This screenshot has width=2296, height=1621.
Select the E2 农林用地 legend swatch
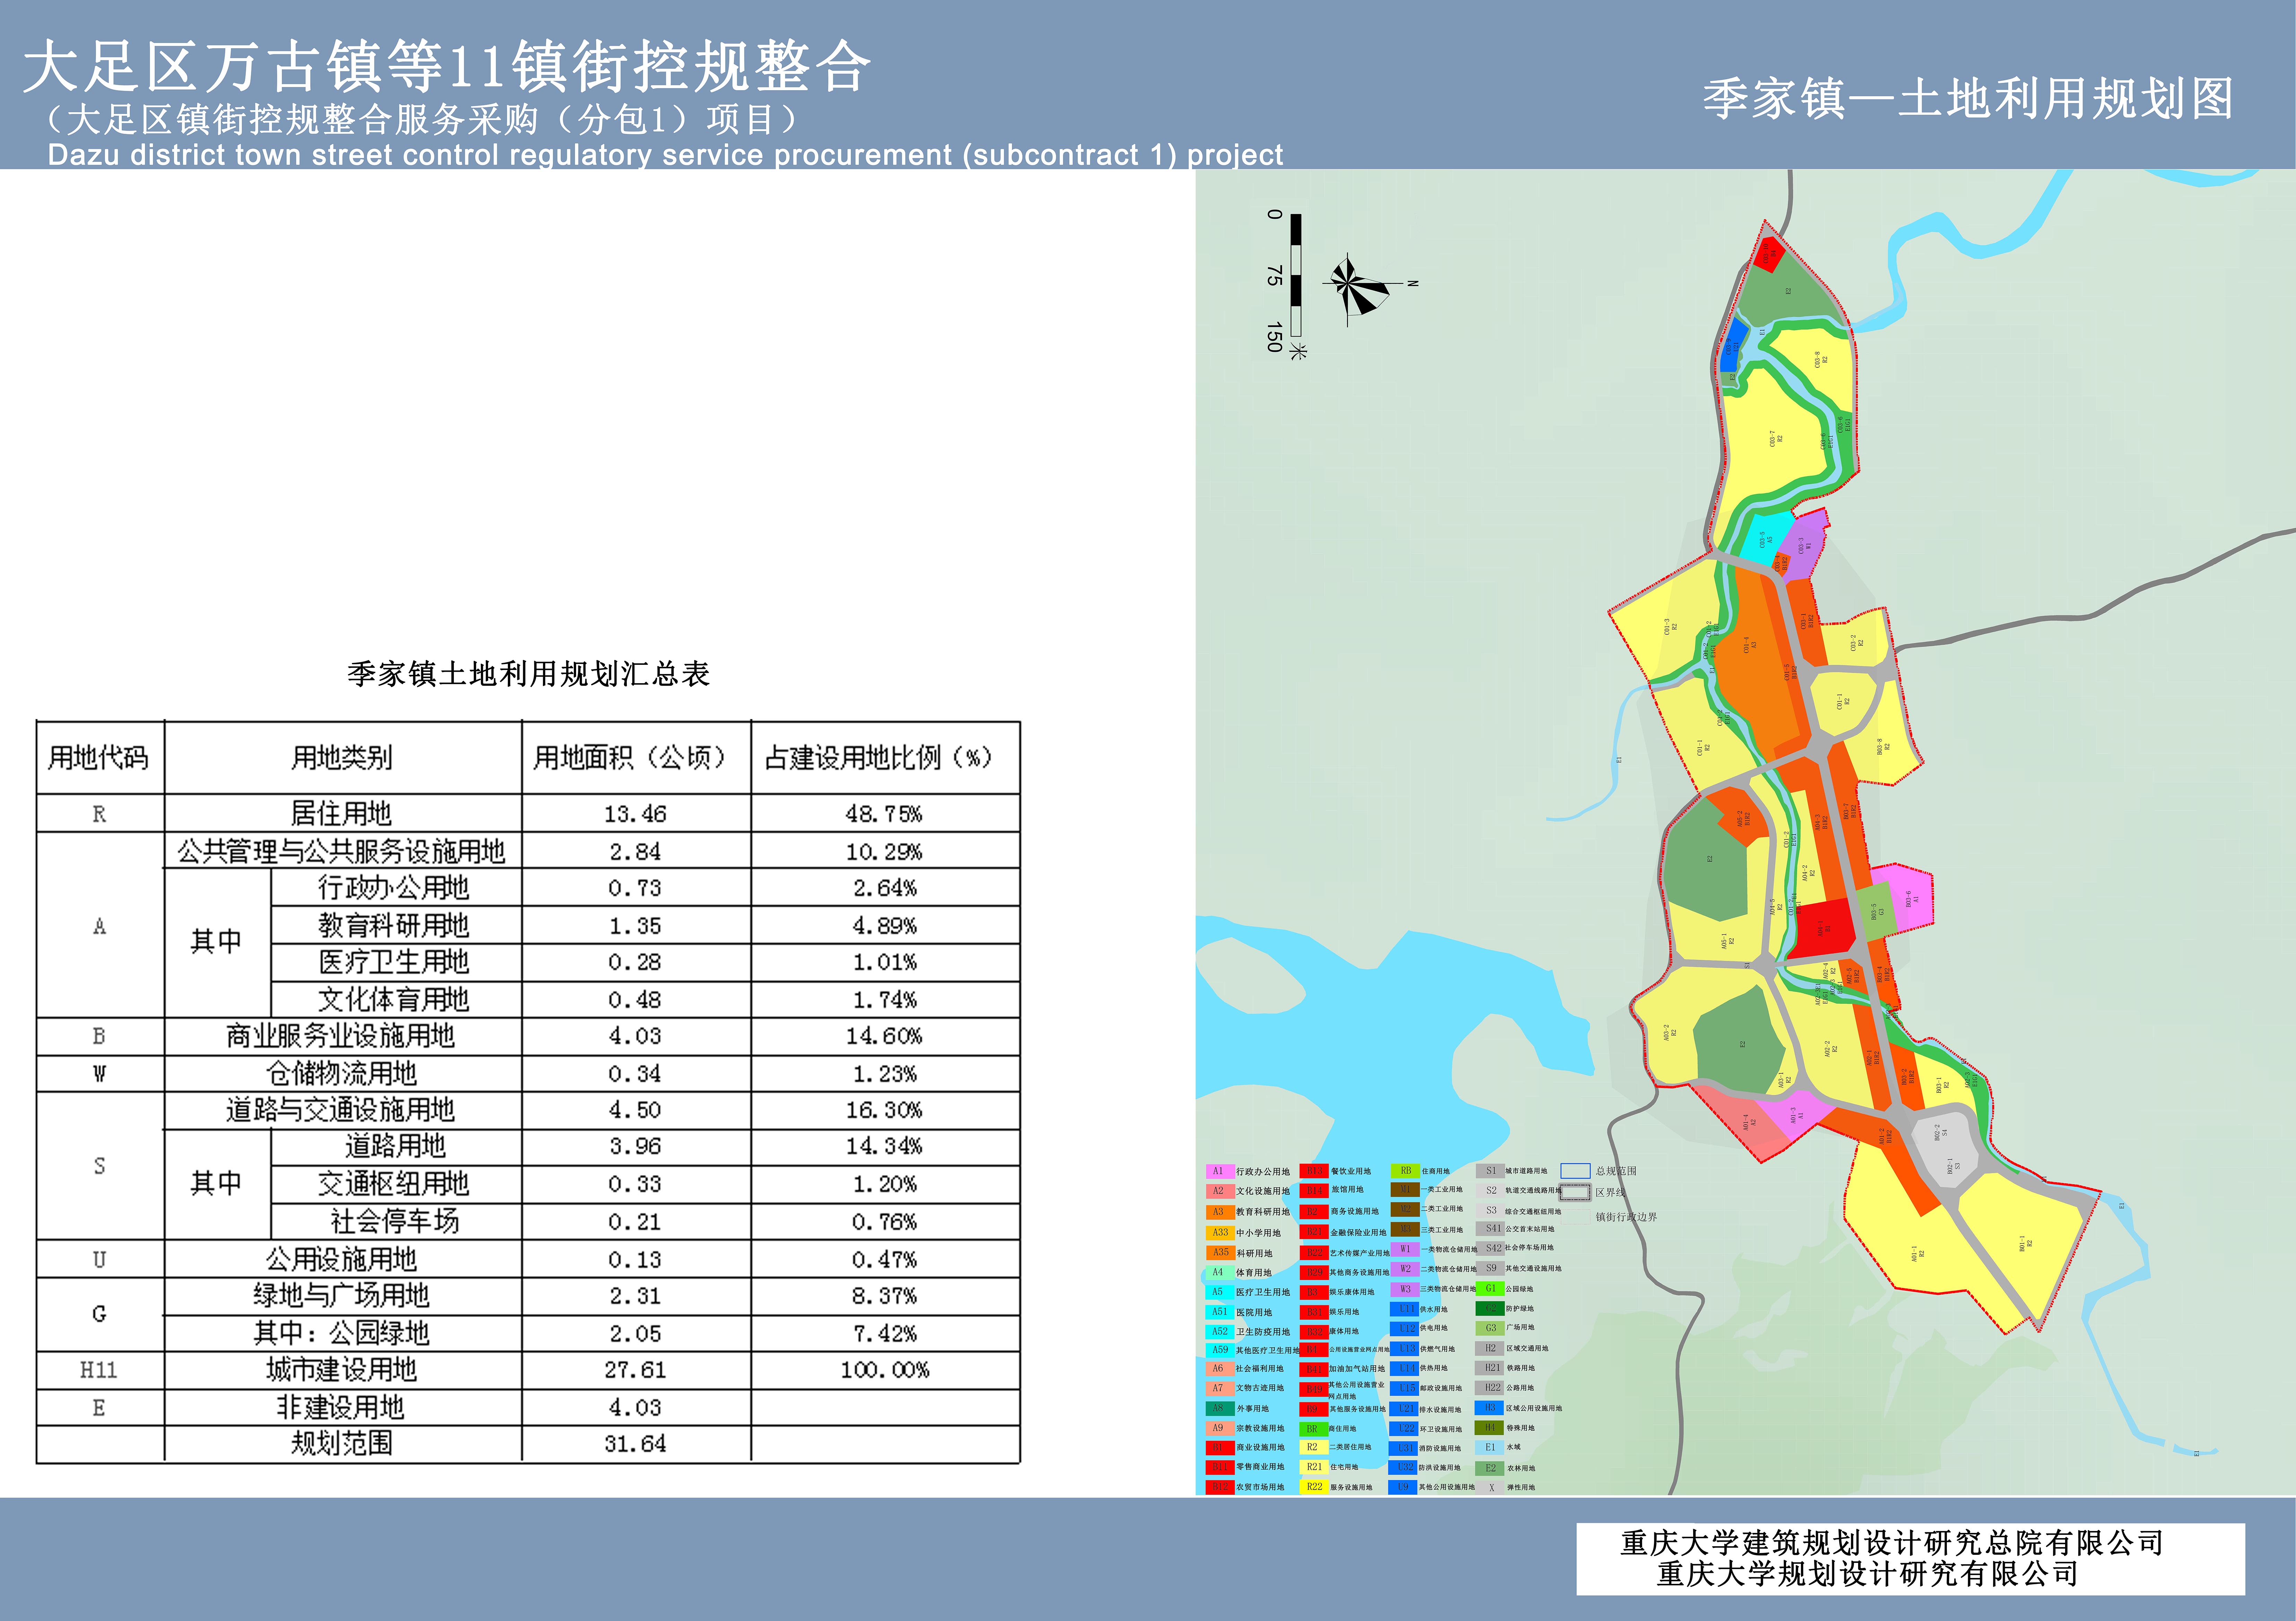(x=1490, y=1468)
